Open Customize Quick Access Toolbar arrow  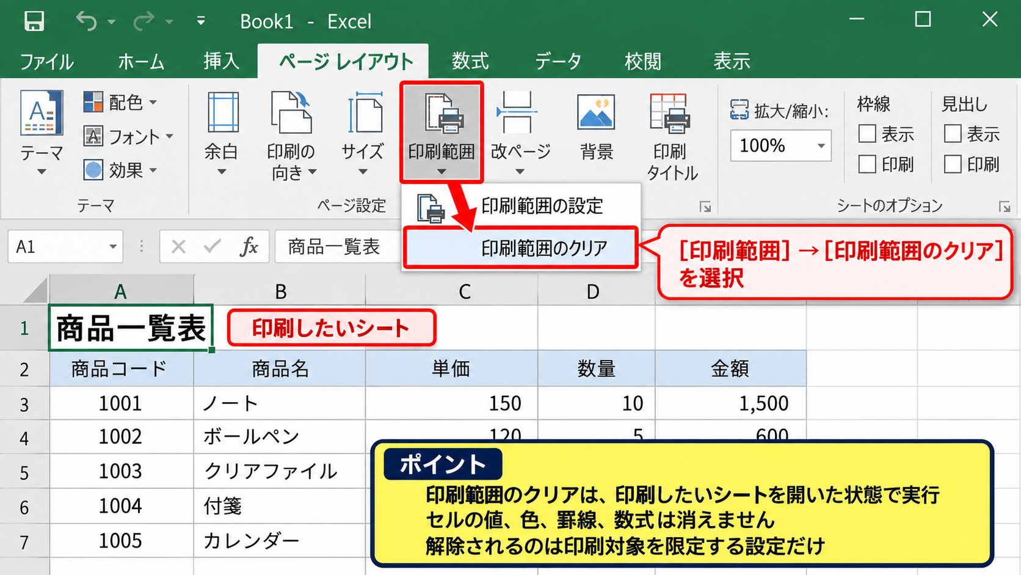pyautogui.click(x=201, y=21)
